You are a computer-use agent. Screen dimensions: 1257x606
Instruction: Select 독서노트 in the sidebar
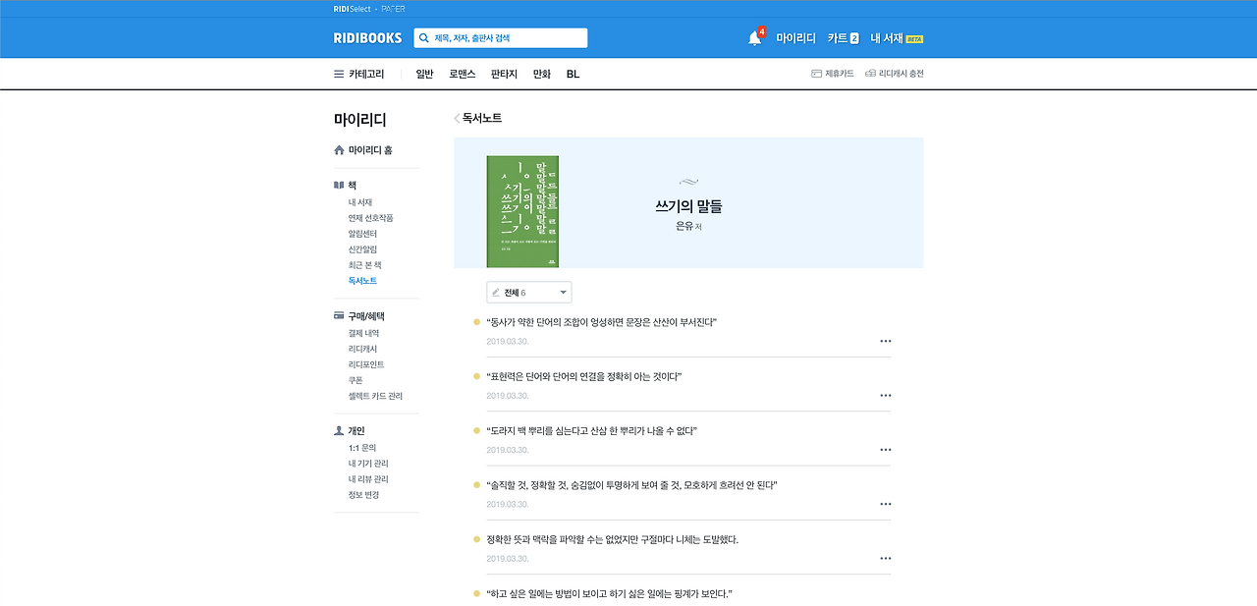362,281
